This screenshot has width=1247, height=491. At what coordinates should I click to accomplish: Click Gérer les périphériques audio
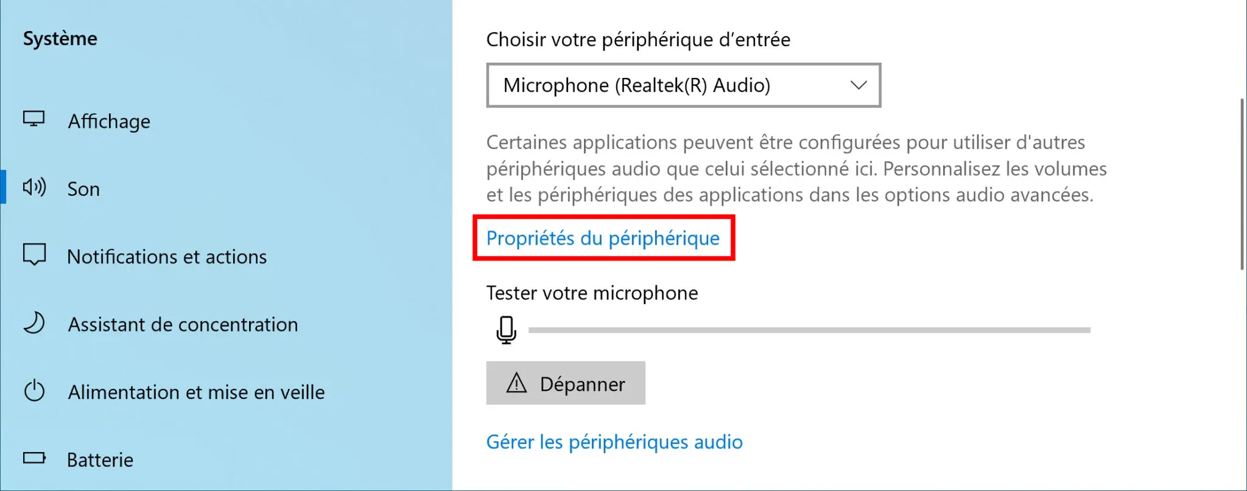614,442
